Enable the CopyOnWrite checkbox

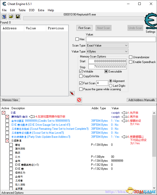pyautogui.click(x=81, y=76)
